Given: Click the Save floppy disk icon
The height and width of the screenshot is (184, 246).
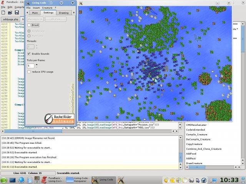Looking at the screenshot, I should coord(17,13).
